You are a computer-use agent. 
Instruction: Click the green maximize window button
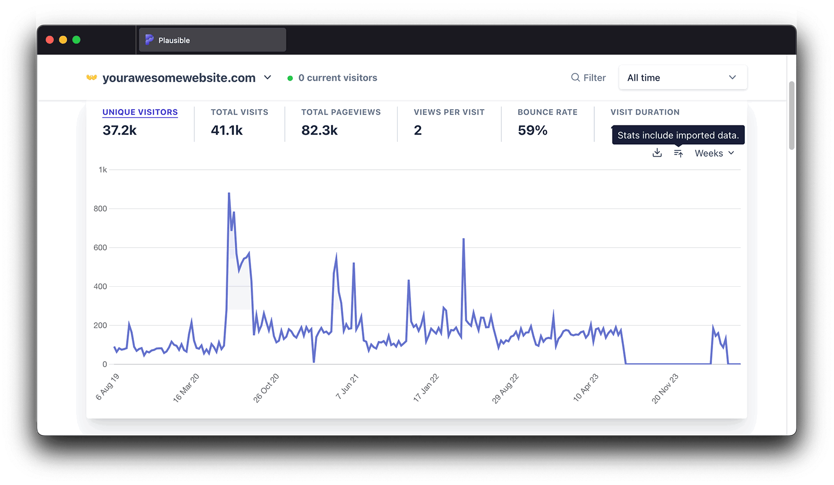(x=77, y=40)
